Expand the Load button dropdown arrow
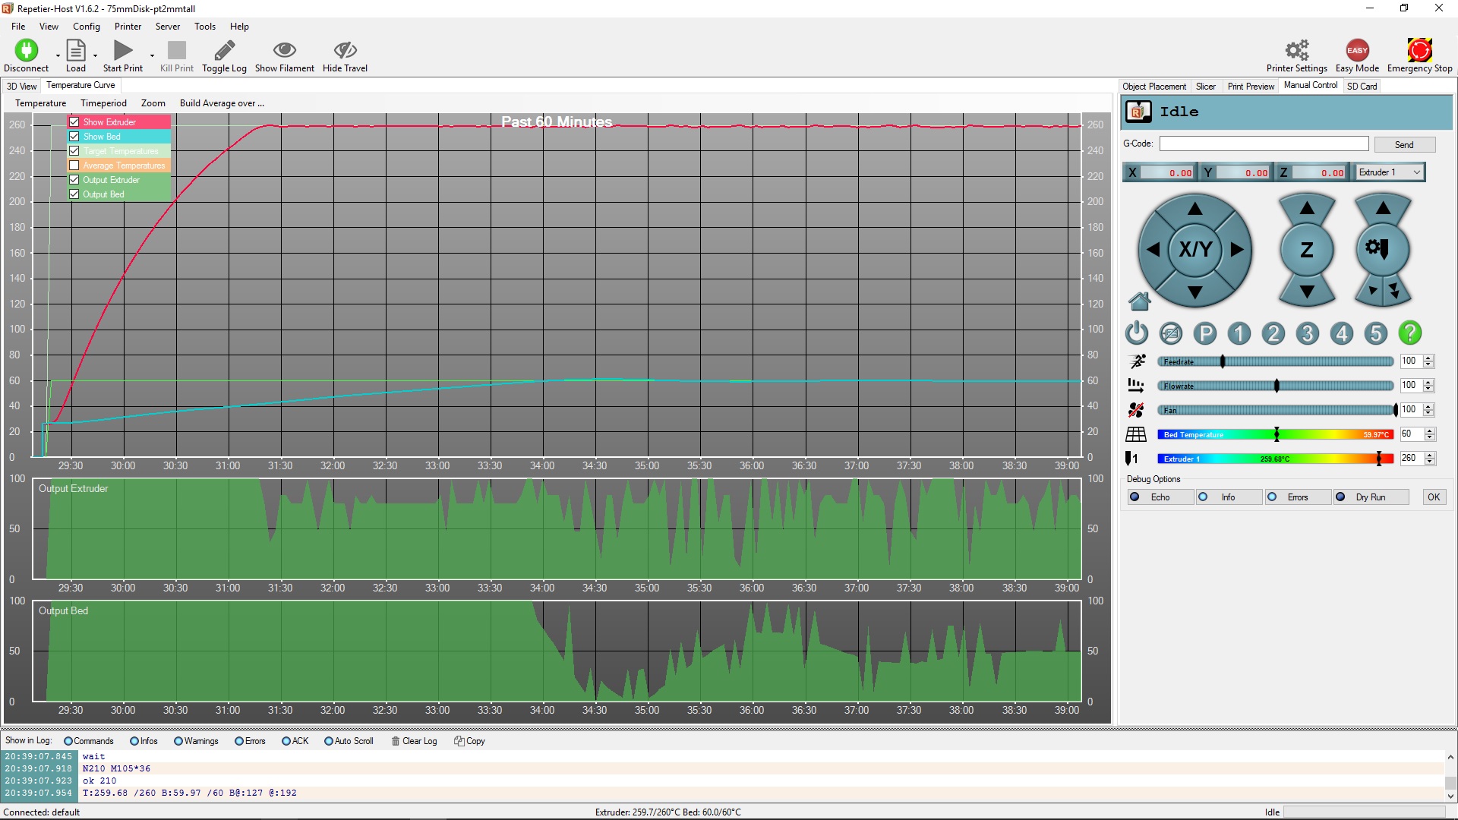 click(95, 55)
